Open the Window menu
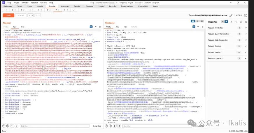 pos(43,3)
